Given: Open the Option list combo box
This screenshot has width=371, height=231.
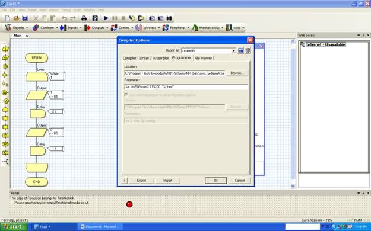Looking at the screenshot, I should pyautogui.click(x=208, y=50).
